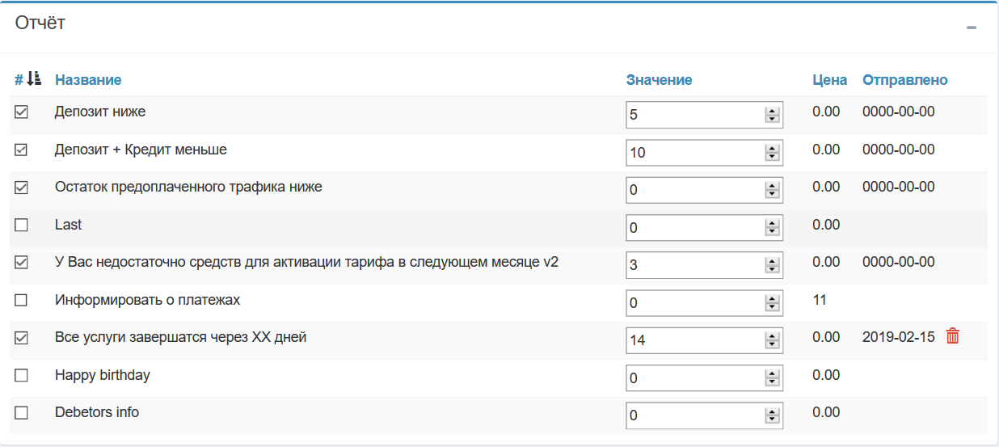Click the red trash icon for 2019-02-15
The height and width of the screenshot is (447, 999).
pos(953,336)
